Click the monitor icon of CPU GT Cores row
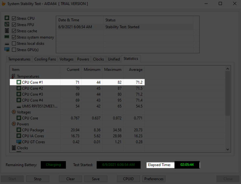Screen dimensions: 241x184 click(19, 142)
